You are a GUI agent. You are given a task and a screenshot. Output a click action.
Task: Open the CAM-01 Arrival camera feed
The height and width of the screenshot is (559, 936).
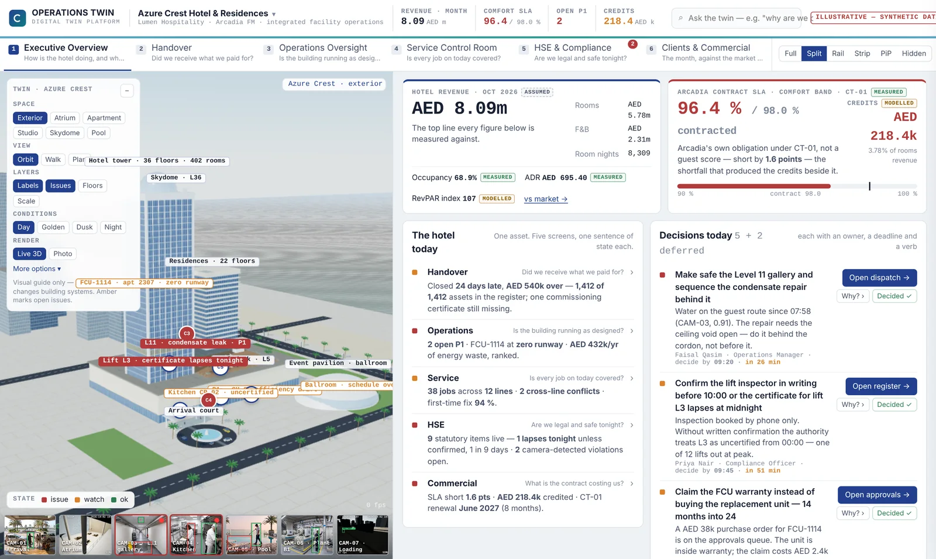(x=30, y=534)
